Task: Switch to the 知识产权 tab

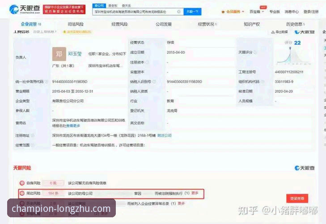Action: tap(252, 24)
